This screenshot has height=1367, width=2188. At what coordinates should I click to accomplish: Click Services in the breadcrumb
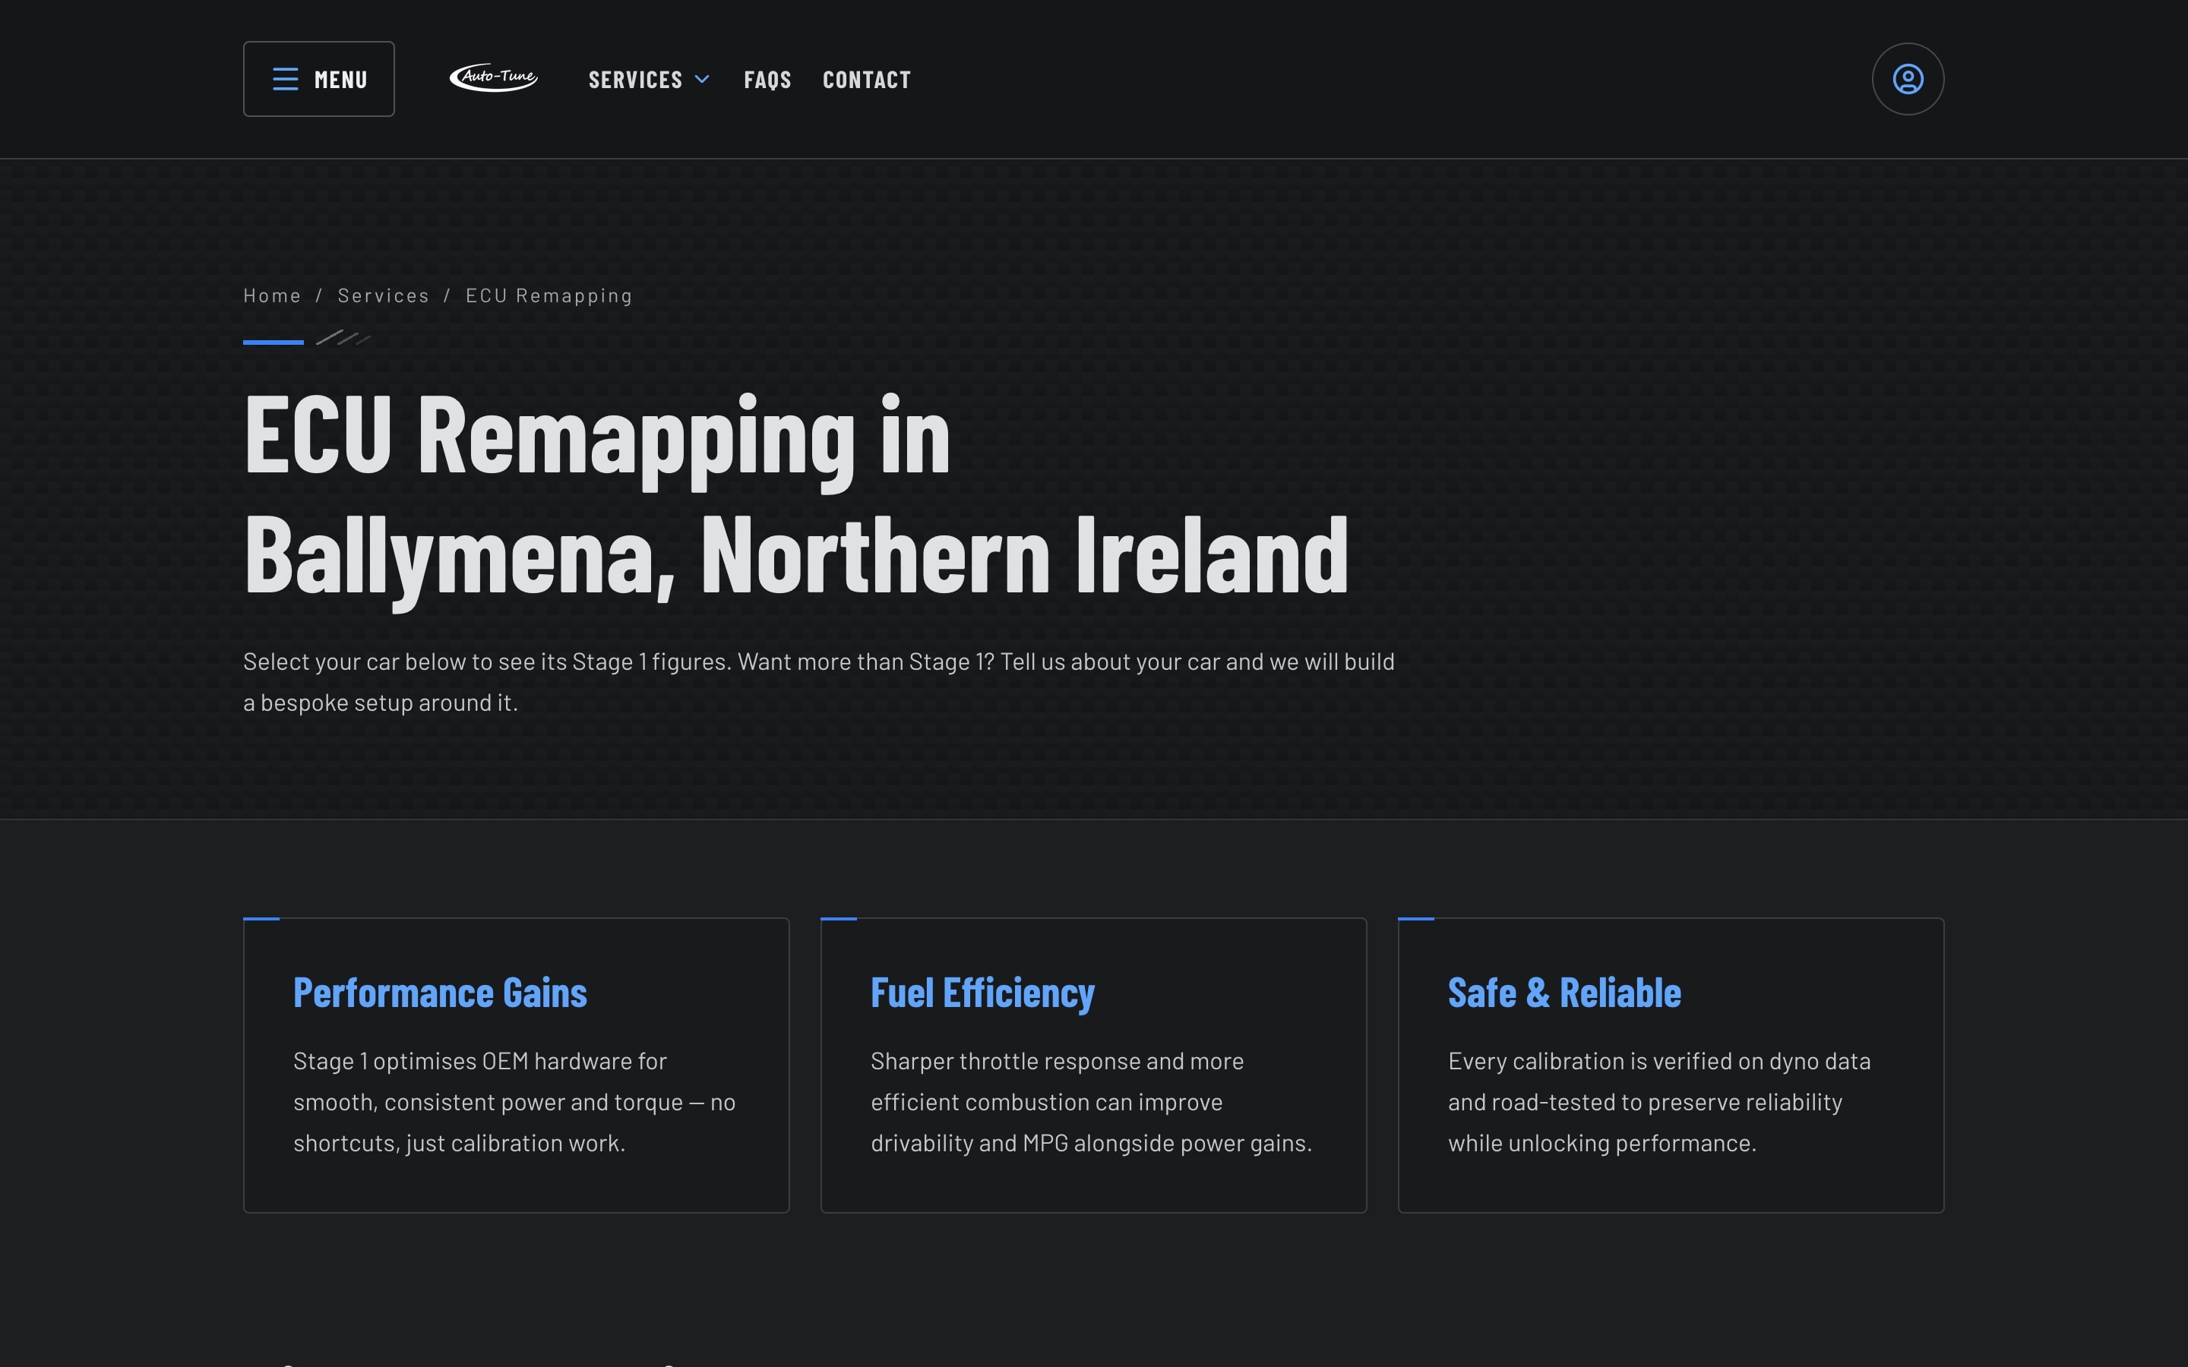pos(384,295)
